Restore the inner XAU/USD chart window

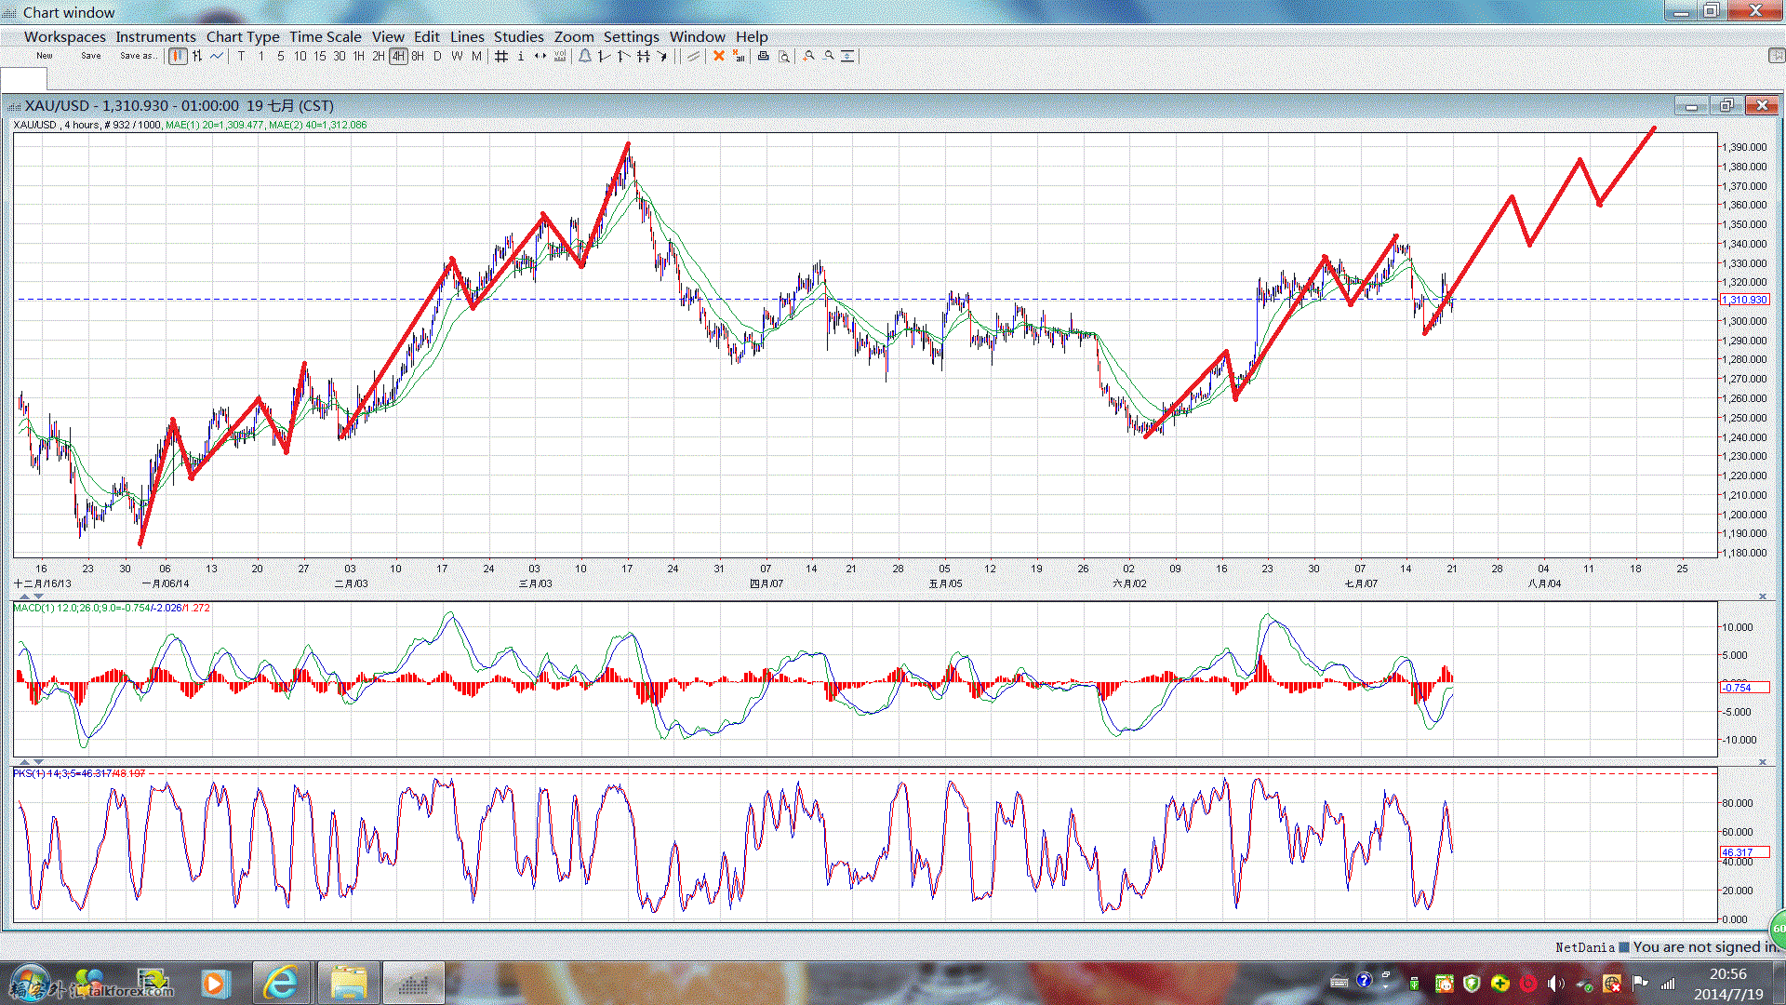[1726, 105]
